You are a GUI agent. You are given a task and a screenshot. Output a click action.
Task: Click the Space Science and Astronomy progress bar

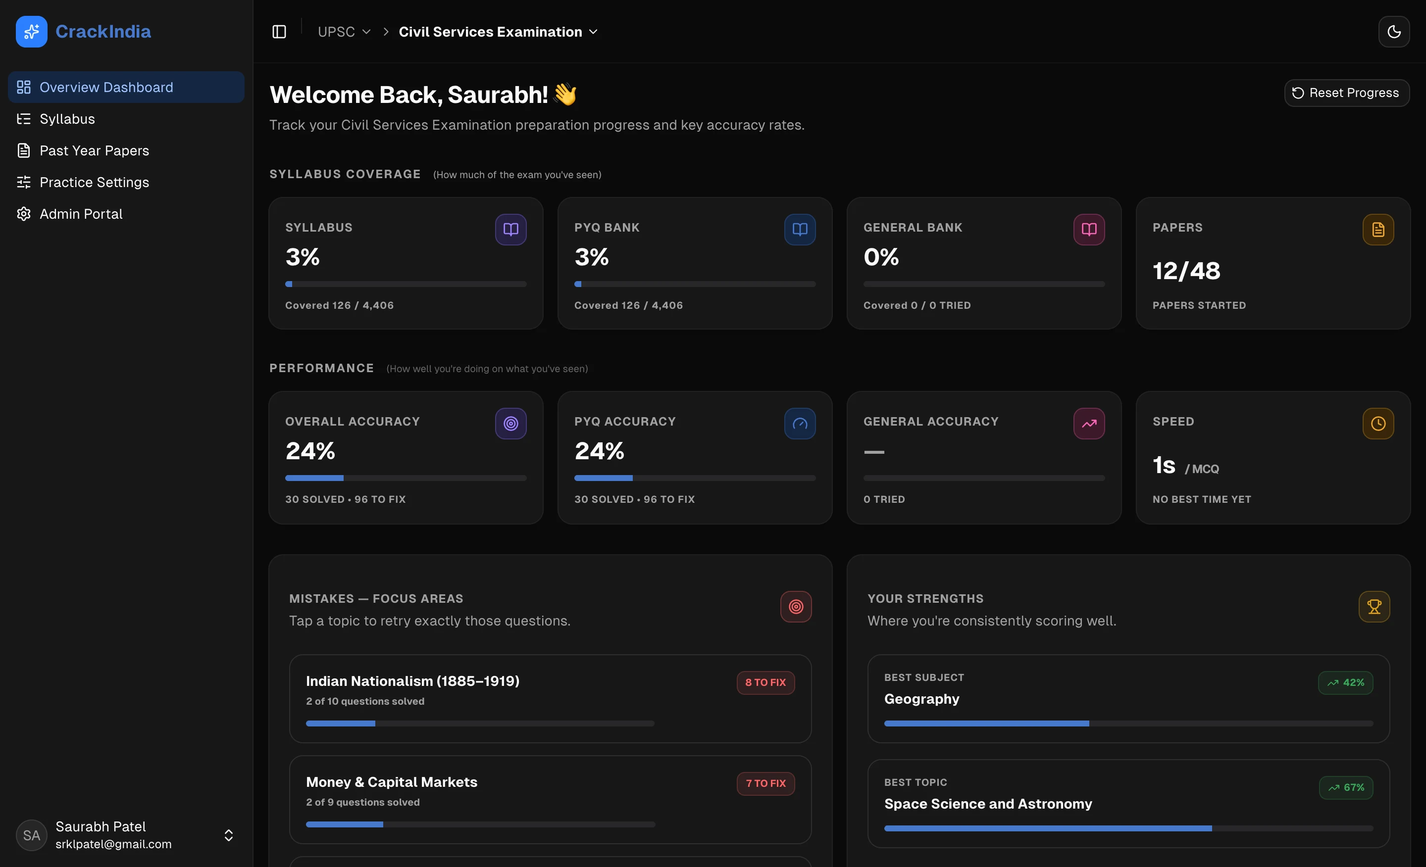1128,829
